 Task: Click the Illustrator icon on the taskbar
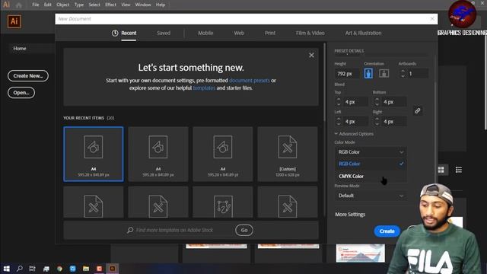(113, 269)
